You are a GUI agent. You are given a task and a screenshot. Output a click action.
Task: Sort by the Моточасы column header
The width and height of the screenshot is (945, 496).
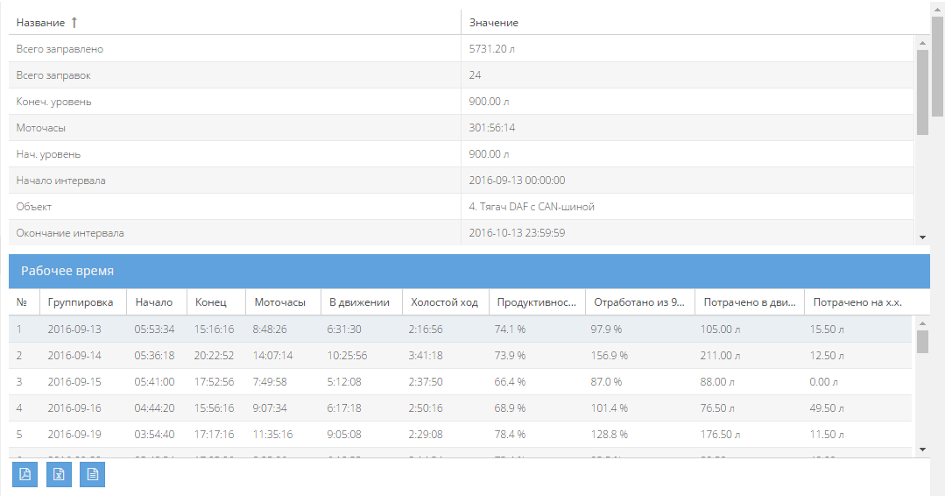pos(280,302)
